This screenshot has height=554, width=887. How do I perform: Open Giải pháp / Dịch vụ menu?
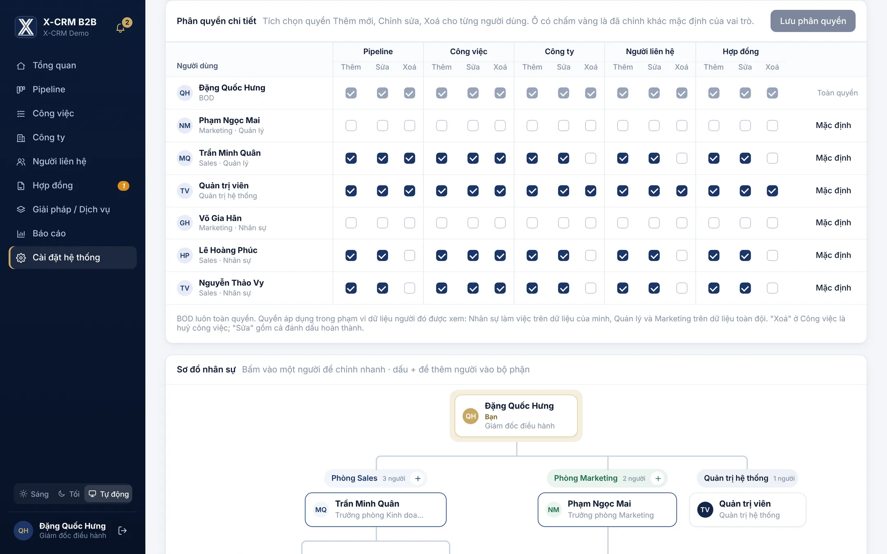(x=73, y=210)
